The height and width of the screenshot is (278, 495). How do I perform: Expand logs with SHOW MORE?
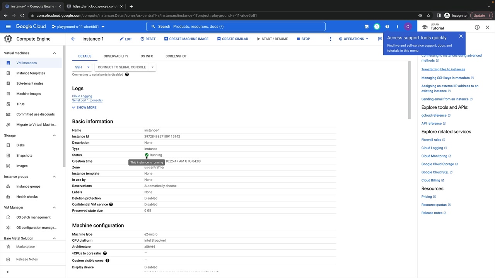pos(84,107)
